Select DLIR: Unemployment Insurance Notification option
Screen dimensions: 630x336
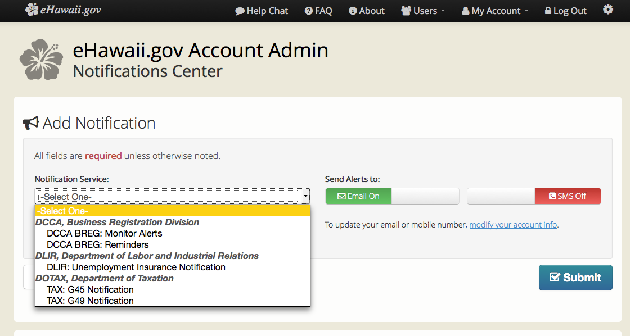click(172, 267)
